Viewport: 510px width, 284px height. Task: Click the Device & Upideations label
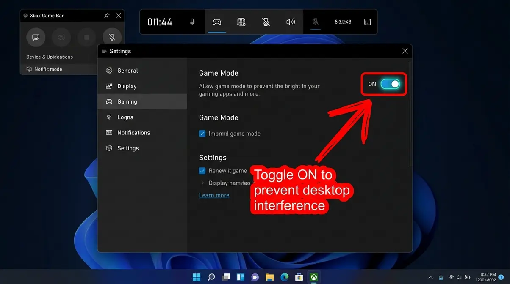pyautogui.click(x=50, y=57)
